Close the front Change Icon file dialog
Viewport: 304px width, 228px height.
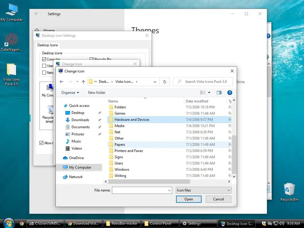point(232,71)
